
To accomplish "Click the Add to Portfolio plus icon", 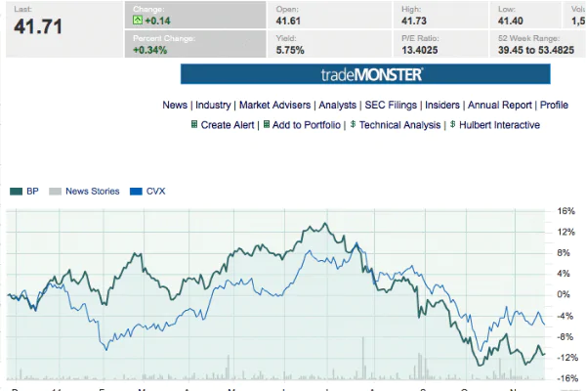I will (266, 124).
